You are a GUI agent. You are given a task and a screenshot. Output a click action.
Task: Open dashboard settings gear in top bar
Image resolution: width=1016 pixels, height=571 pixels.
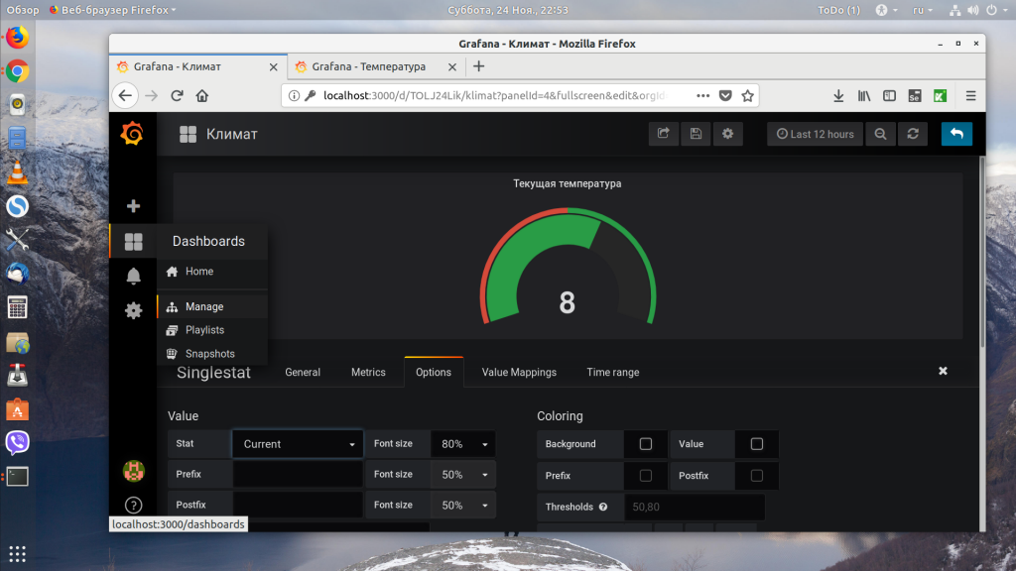727,134
